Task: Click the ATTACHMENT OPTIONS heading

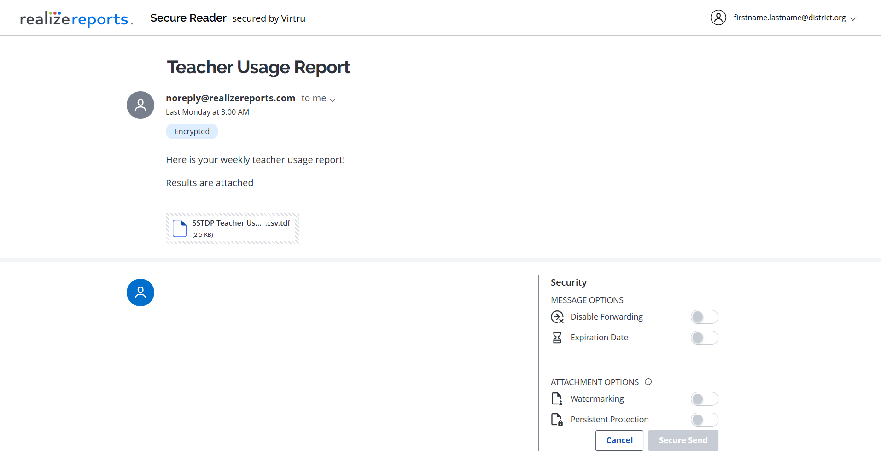Action: [595, 382]
